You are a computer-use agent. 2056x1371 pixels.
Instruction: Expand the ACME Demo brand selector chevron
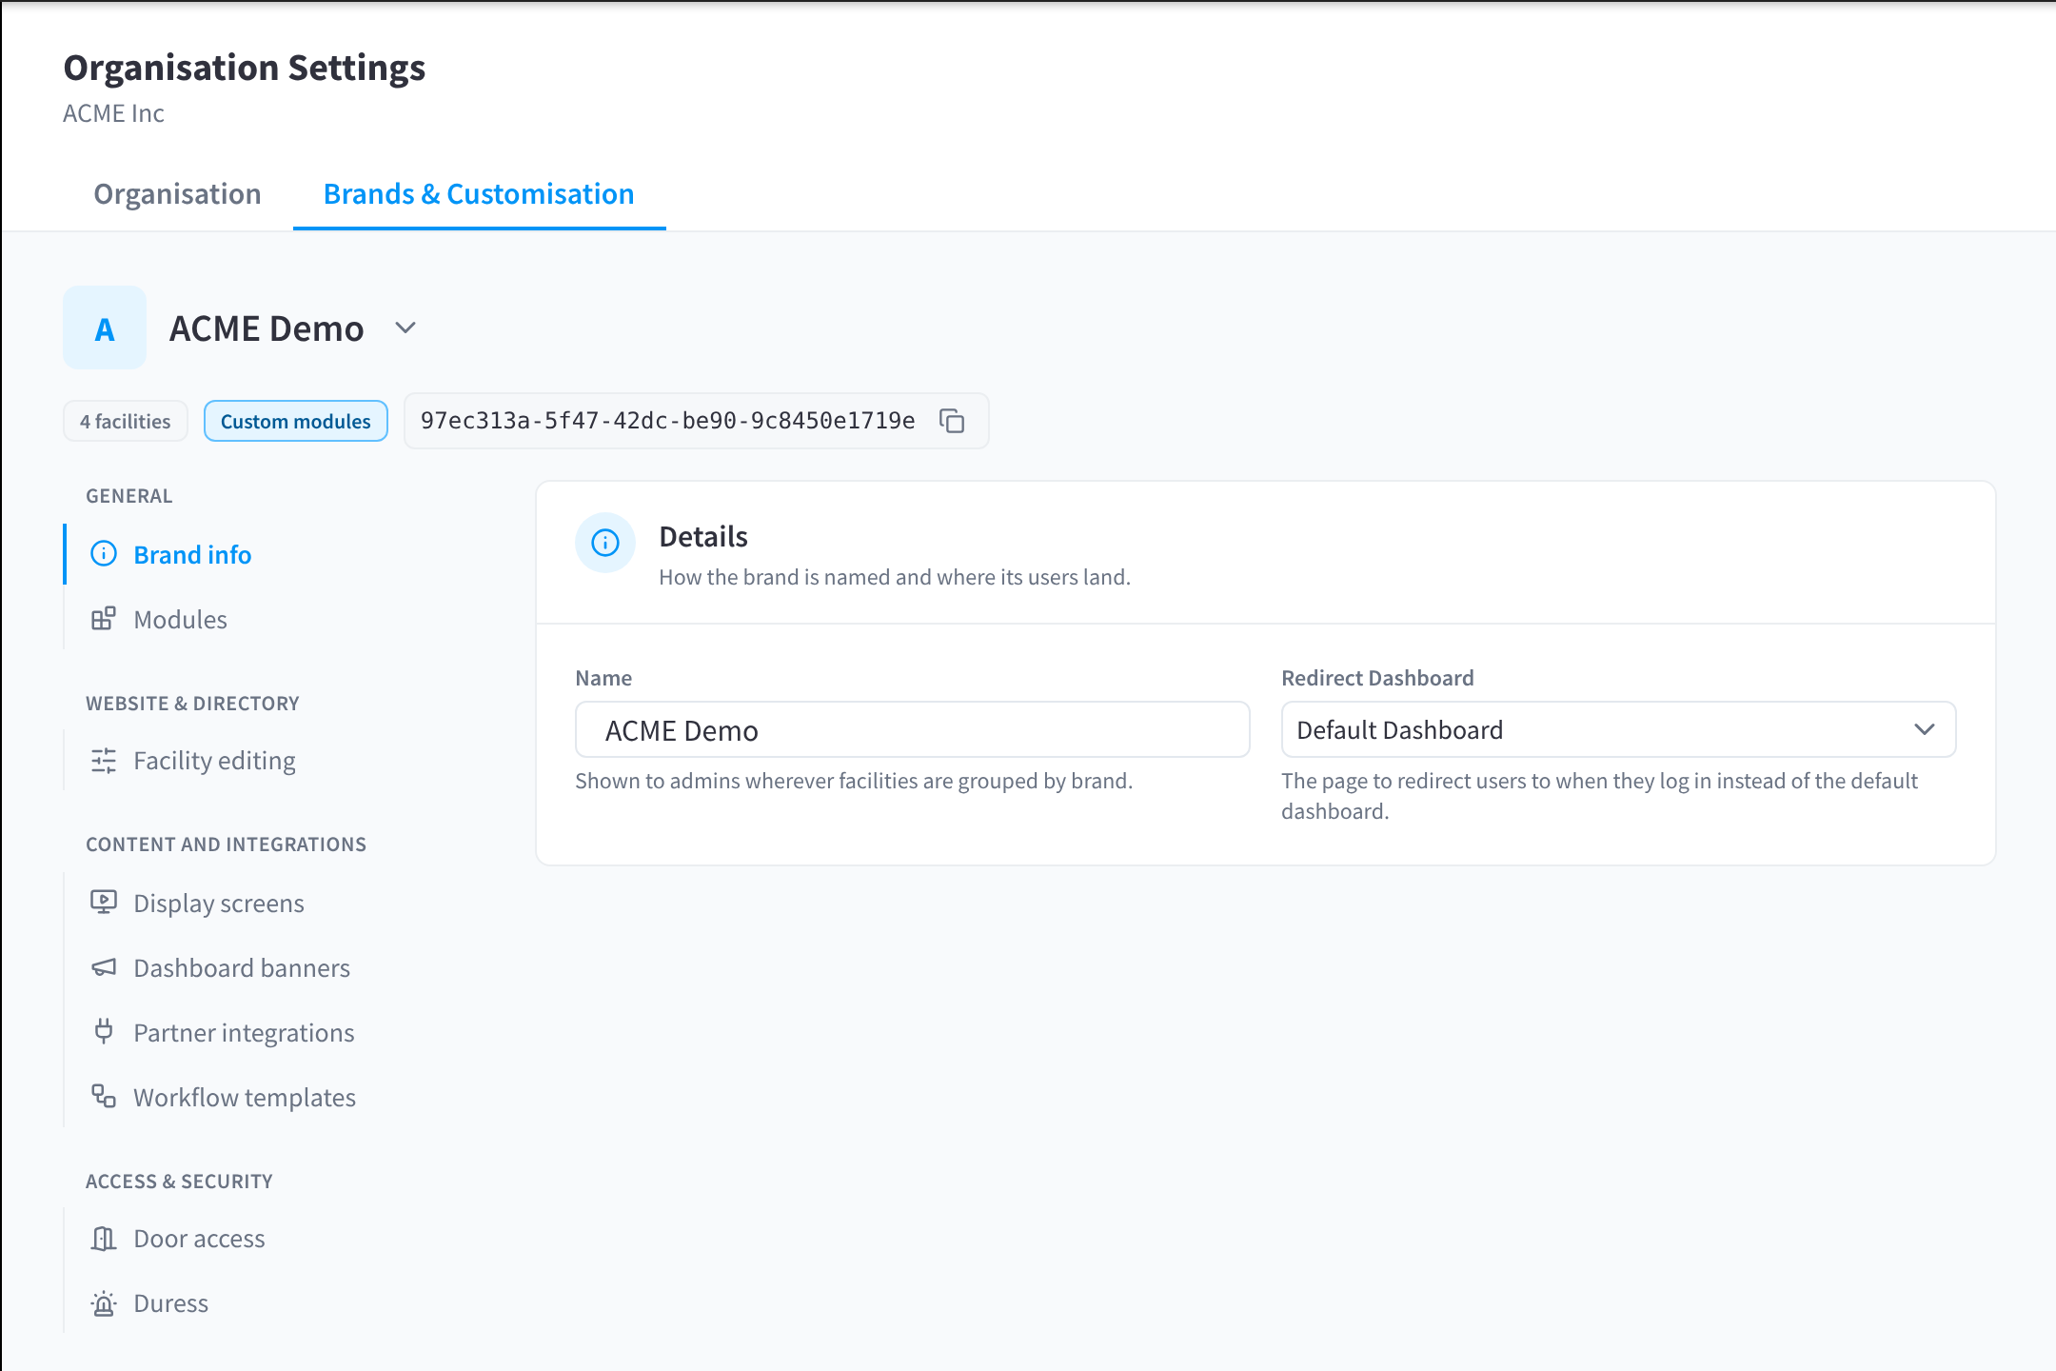coord(405,328)
